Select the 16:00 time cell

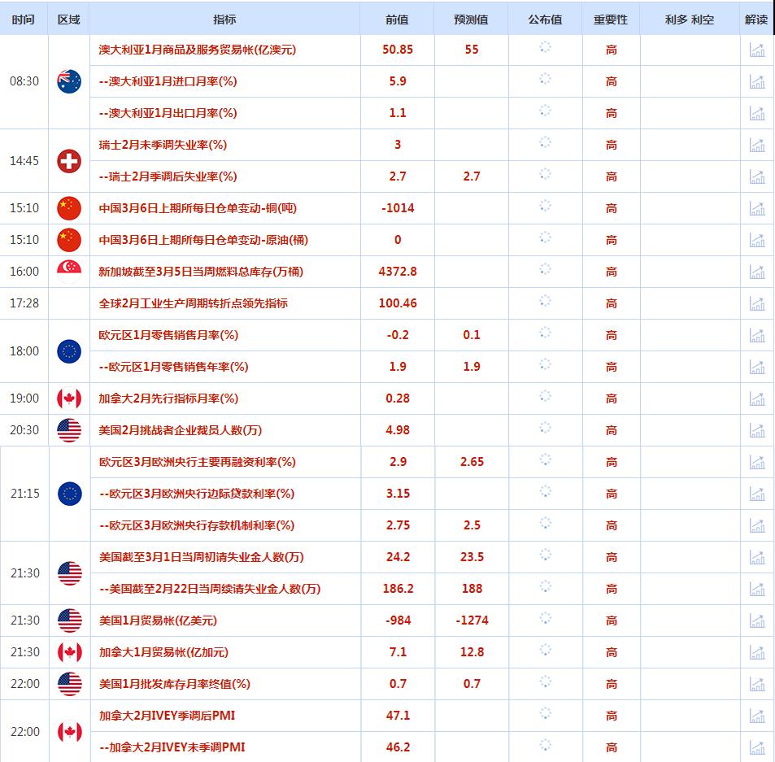click(x=24, y=272)
